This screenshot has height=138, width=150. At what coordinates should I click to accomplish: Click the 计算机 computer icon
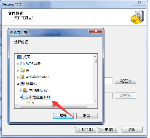[x=22, y=84]
